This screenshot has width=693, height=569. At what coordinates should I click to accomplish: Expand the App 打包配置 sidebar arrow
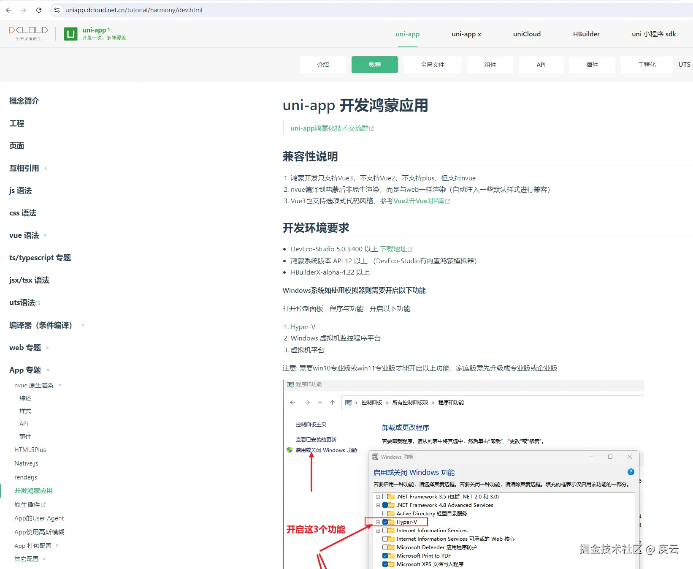(57, 545)
